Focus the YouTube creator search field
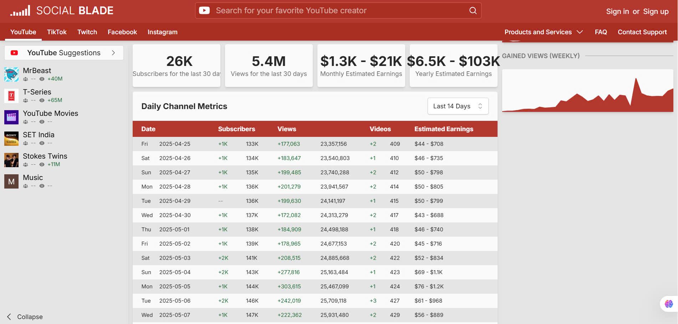The height and width of the screenshot is (324, 678). [x=338, y=11]
